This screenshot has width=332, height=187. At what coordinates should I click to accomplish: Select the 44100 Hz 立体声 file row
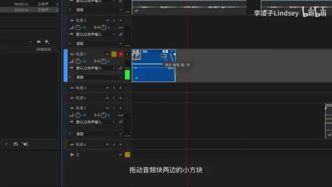(x=29, y=10)
